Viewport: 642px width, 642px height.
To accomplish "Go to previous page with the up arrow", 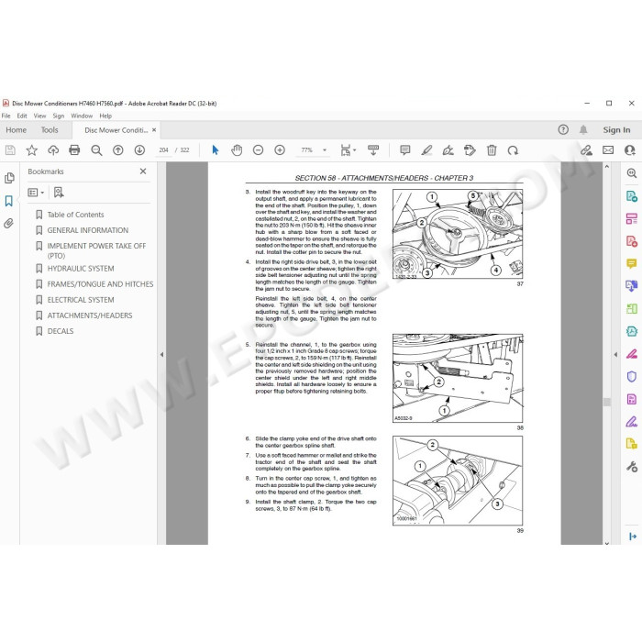I will [118, 150].
